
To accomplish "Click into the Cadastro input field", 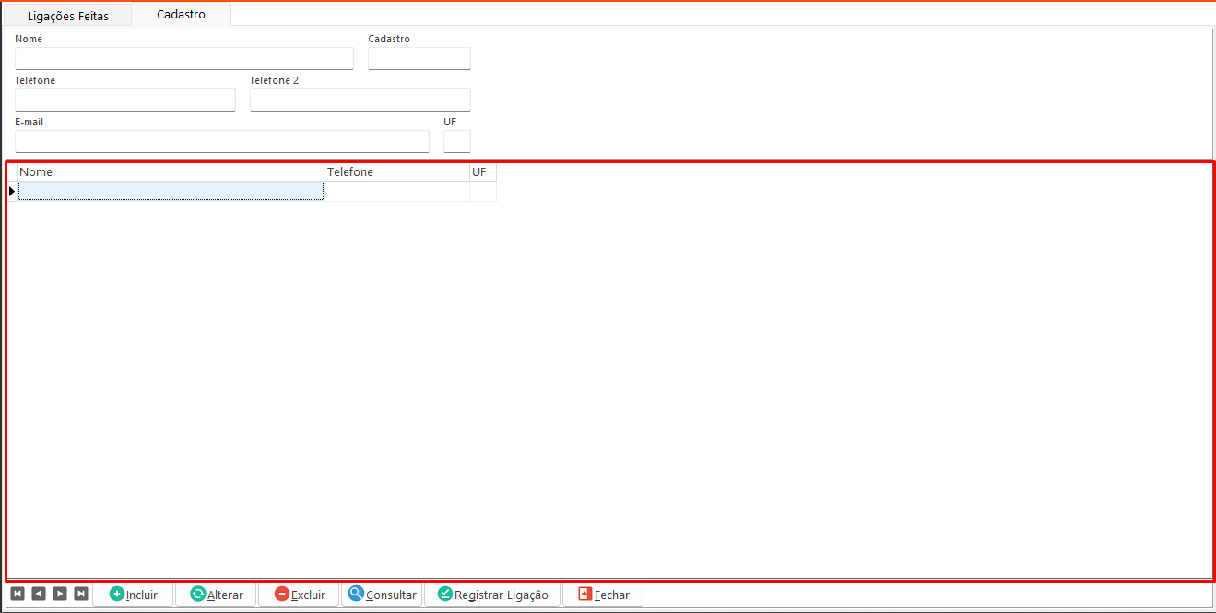I will pos(419,59).
